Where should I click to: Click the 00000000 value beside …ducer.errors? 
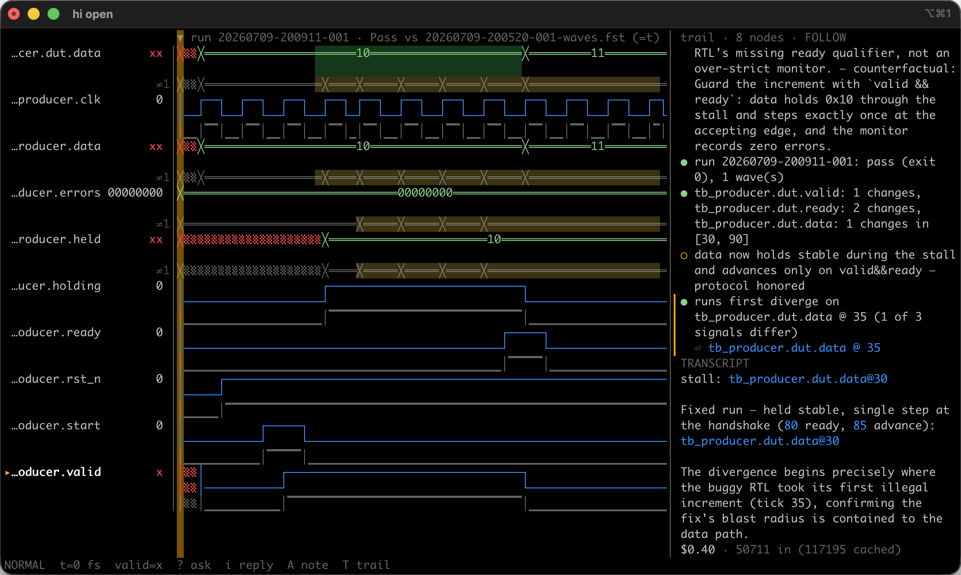click(135, 193)
